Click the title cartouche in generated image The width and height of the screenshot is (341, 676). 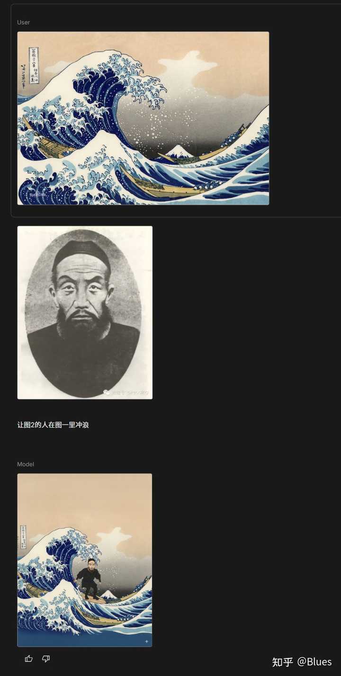pyautogui.click(x=23, y=535)
